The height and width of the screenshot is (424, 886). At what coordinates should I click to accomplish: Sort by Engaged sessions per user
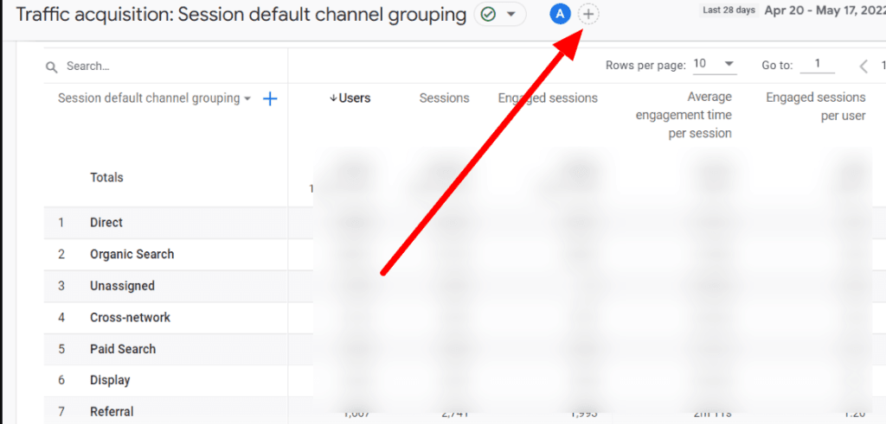click(815, 106)
